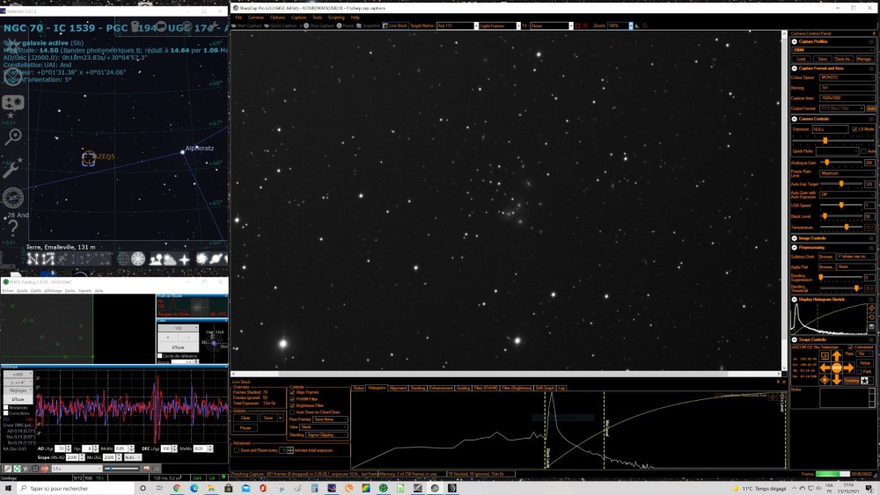The image size is (880, 495).
Task: Toggle LX Mode checkbox
Action: [x=854, y=129]
